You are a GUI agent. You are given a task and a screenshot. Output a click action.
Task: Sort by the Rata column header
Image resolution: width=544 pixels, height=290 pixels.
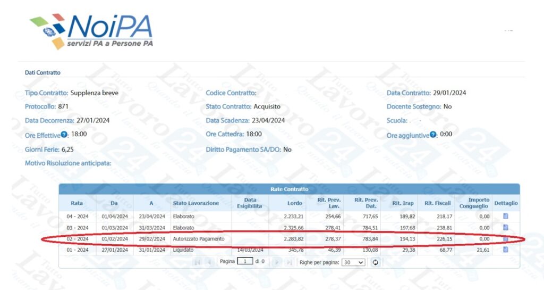tap(77, 203)
